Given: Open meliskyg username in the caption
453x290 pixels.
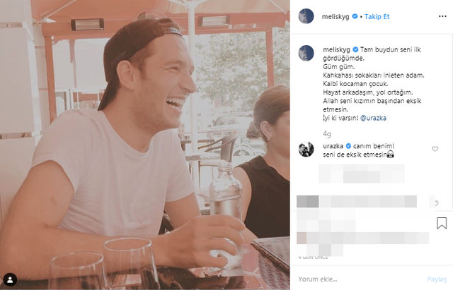Looking at the screenshot, I should (337, 49).
